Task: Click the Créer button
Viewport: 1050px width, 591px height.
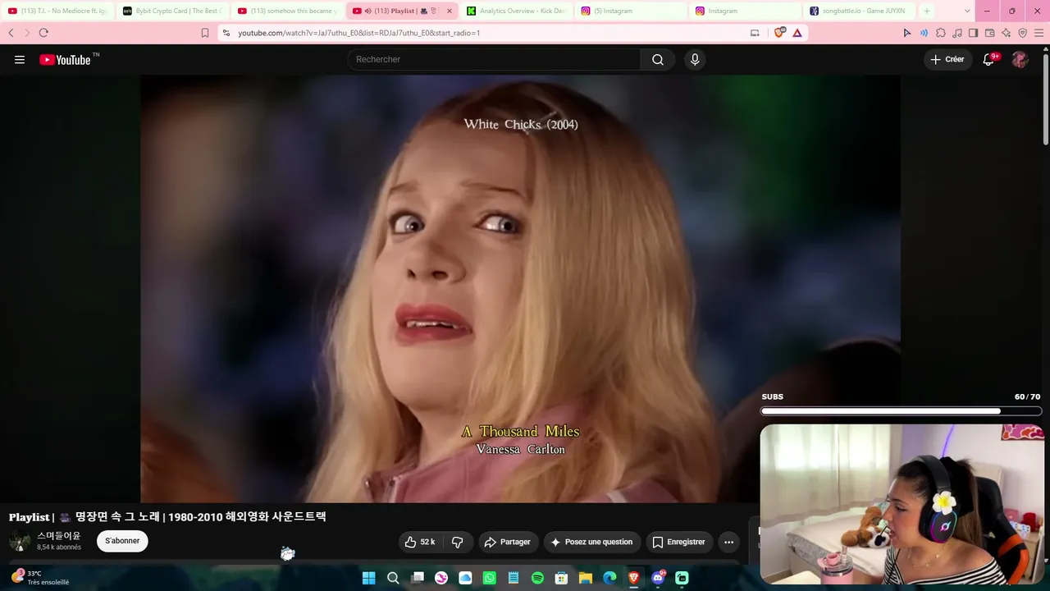Action: click(947, 59)
